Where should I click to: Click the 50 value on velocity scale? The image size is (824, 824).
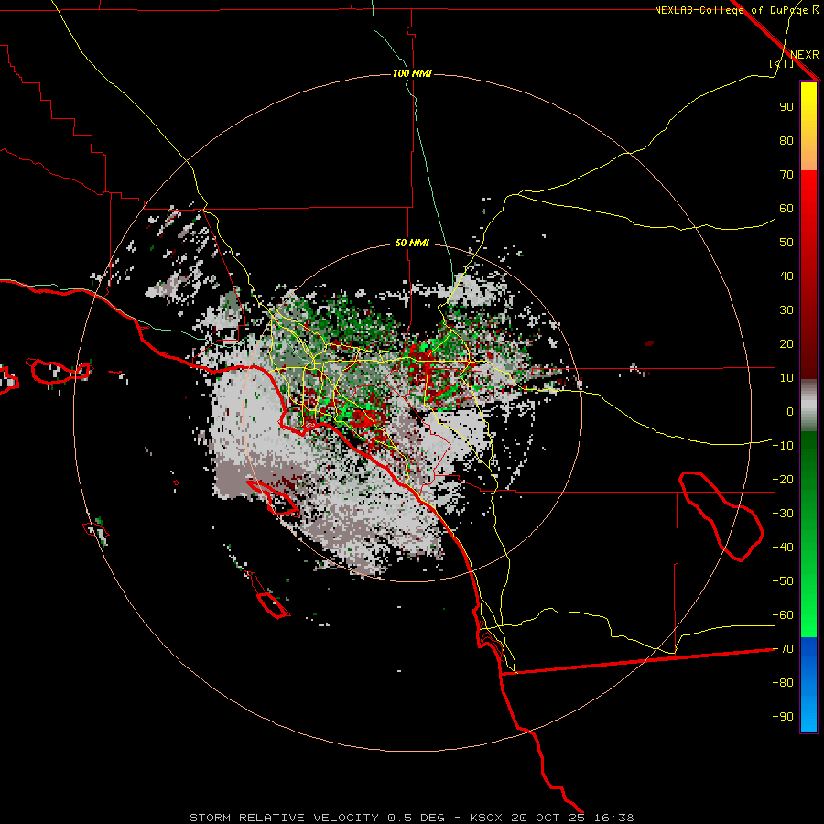[786, 243]
